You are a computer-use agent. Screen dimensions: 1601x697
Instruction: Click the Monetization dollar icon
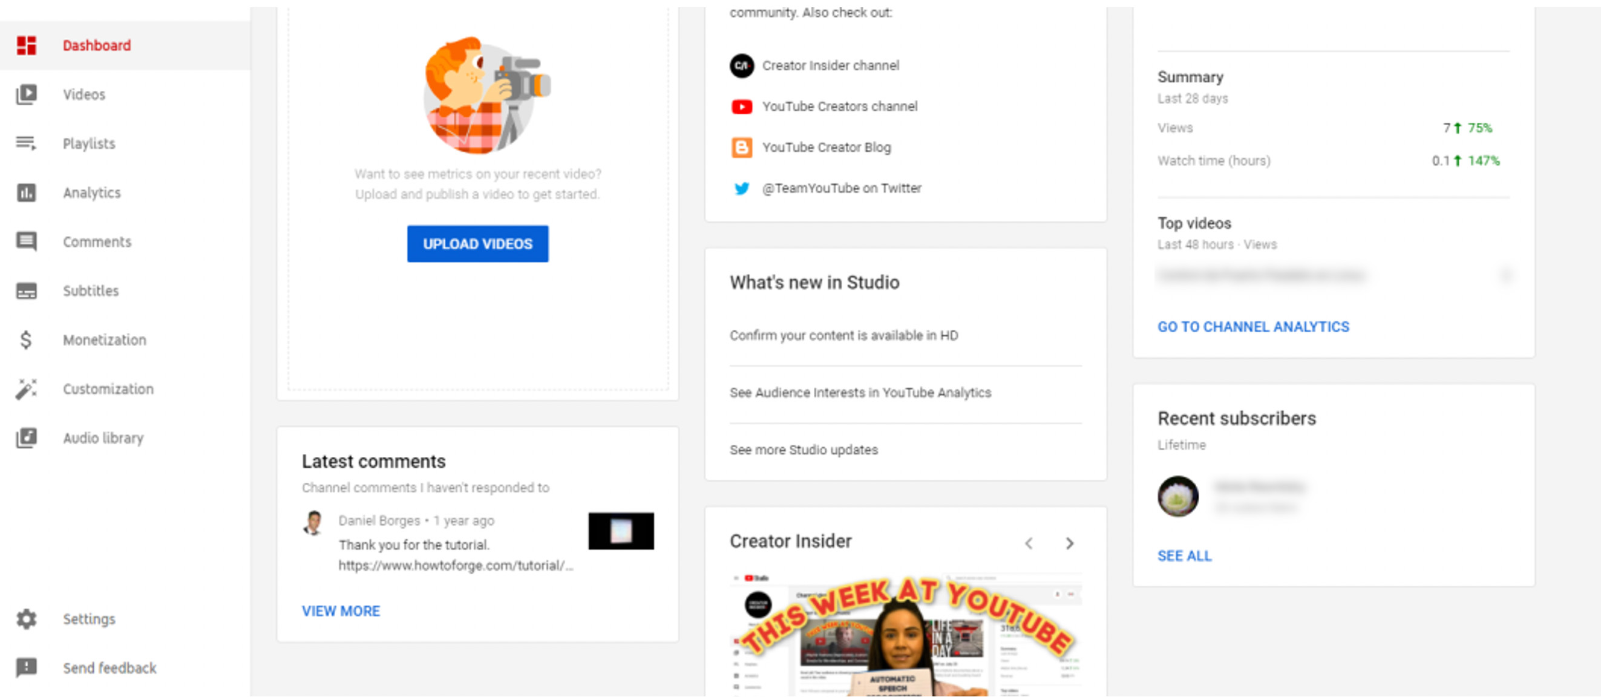[26, 340]
